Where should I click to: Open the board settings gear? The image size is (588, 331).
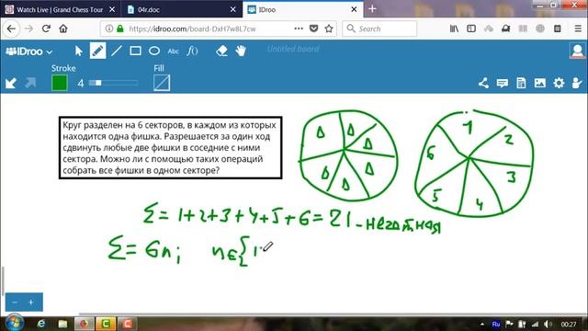559,83
